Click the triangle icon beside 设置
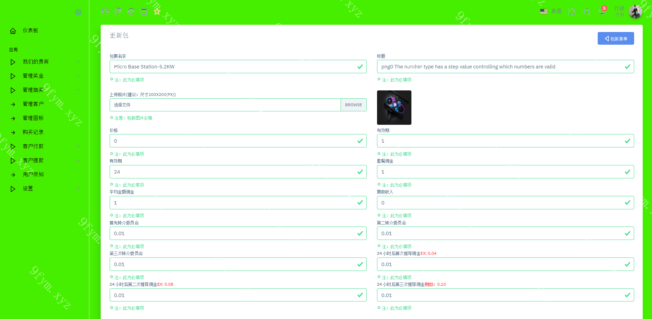This screenshot has width=652, height=319. pyautogui.click(x=13, y=189)
